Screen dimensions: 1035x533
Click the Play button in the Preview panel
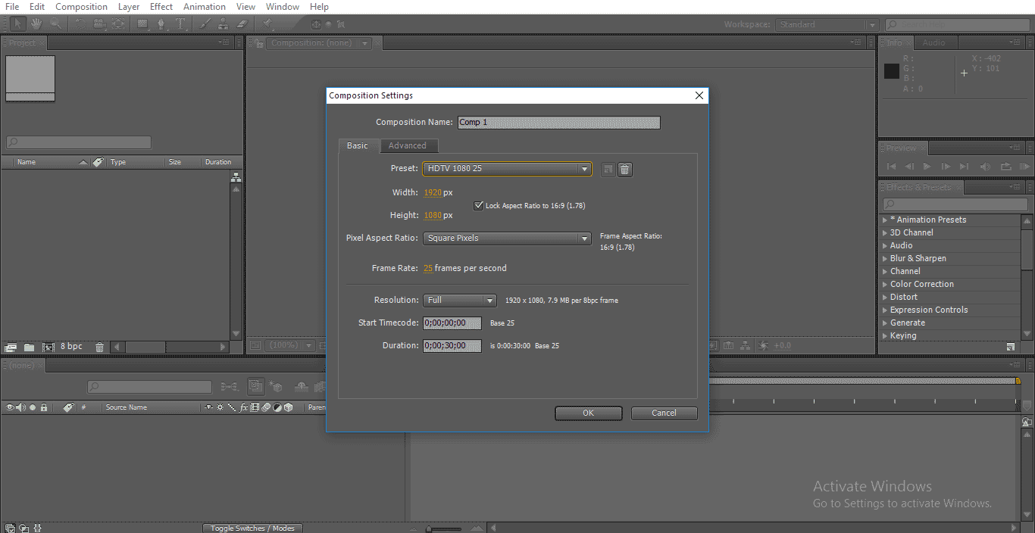(x=927, y=167)
